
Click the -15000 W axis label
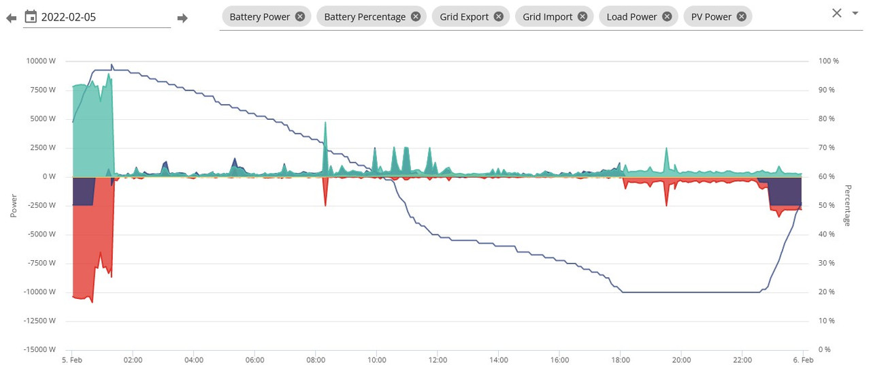(41, 349)
